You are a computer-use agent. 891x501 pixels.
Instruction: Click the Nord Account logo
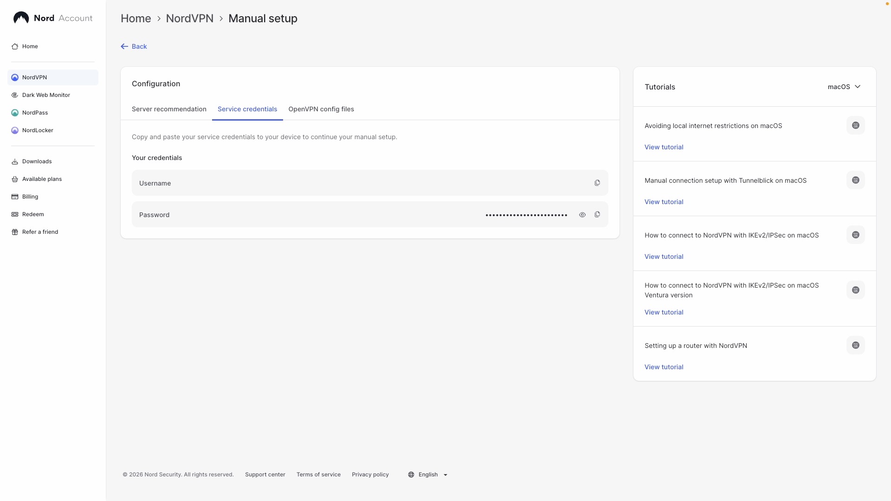click(x=53, y=18)
